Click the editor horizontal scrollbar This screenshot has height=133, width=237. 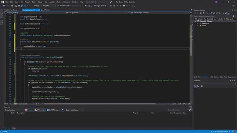pyautogui.click(x=100, y=104)
